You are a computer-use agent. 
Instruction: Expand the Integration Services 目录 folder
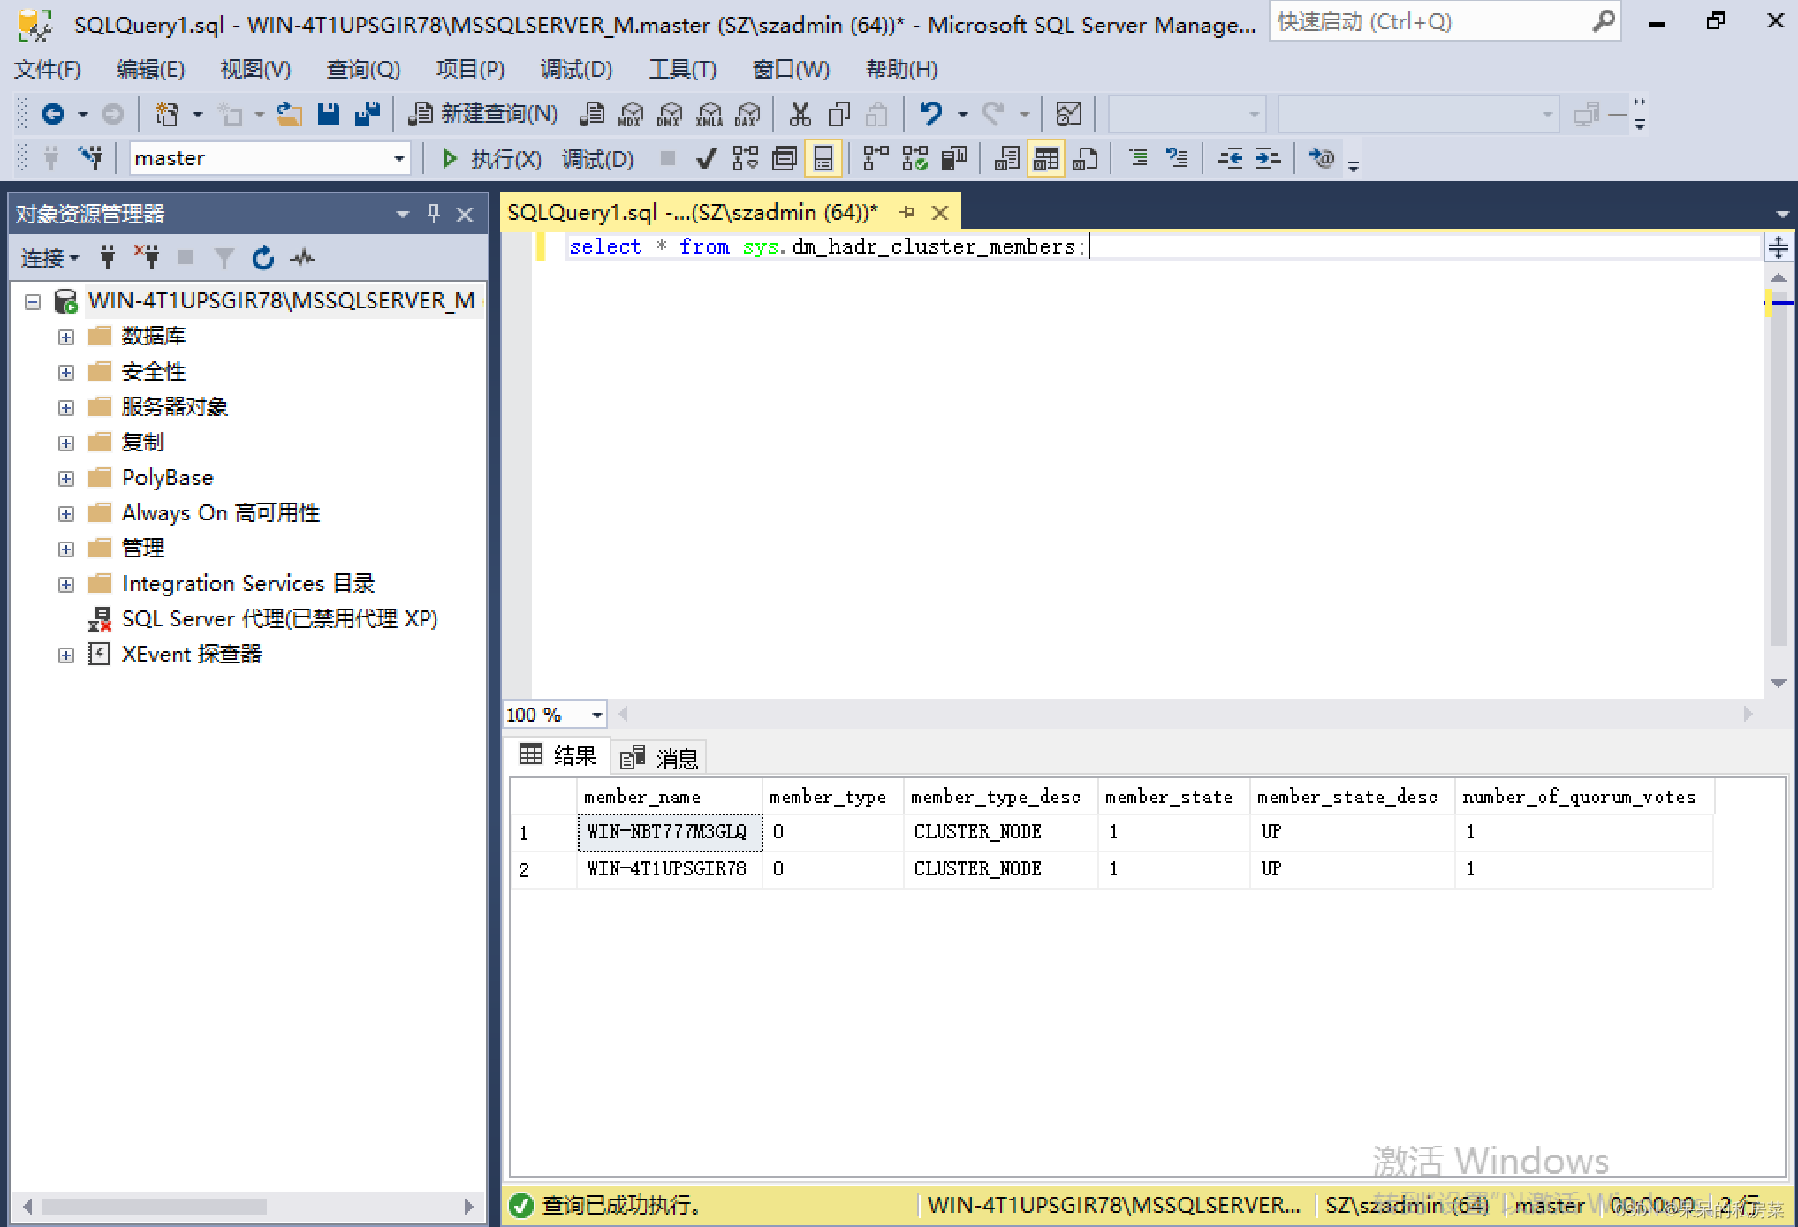pyautogui.click(x=66, y=585)
